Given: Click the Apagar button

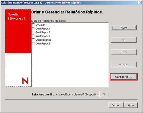Looking at the screenshot, I should [124, 64].
